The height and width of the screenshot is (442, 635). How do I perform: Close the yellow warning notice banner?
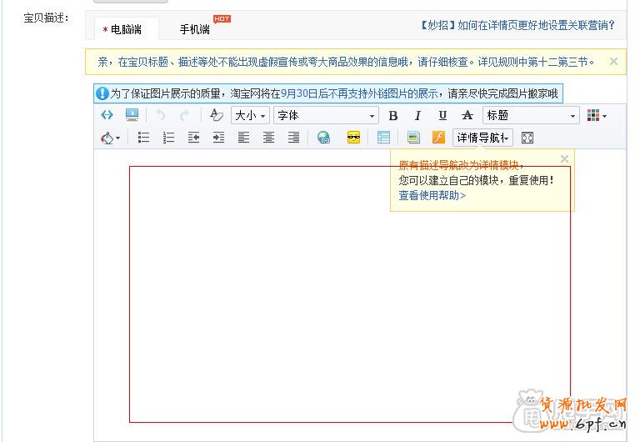[x=614, y=61]
